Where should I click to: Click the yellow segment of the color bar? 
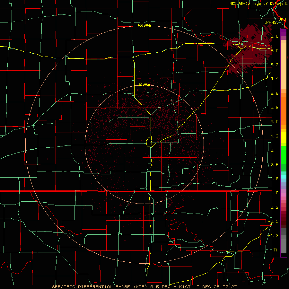click(284, 137)
